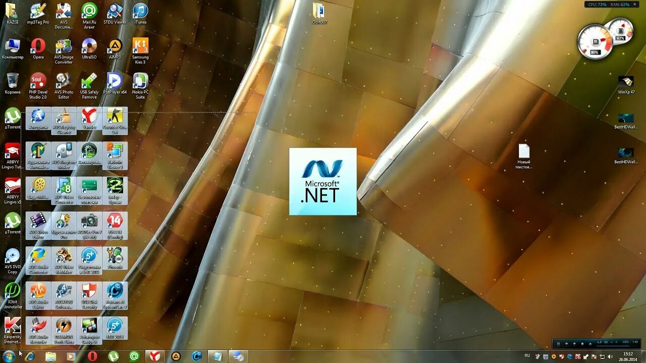Skip to next track in mini player

click(574, 343)
